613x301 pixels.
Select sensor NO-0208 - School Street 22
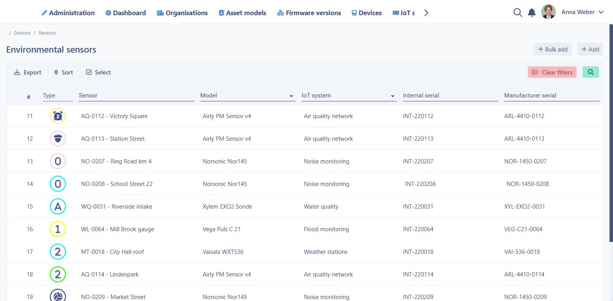117,184
